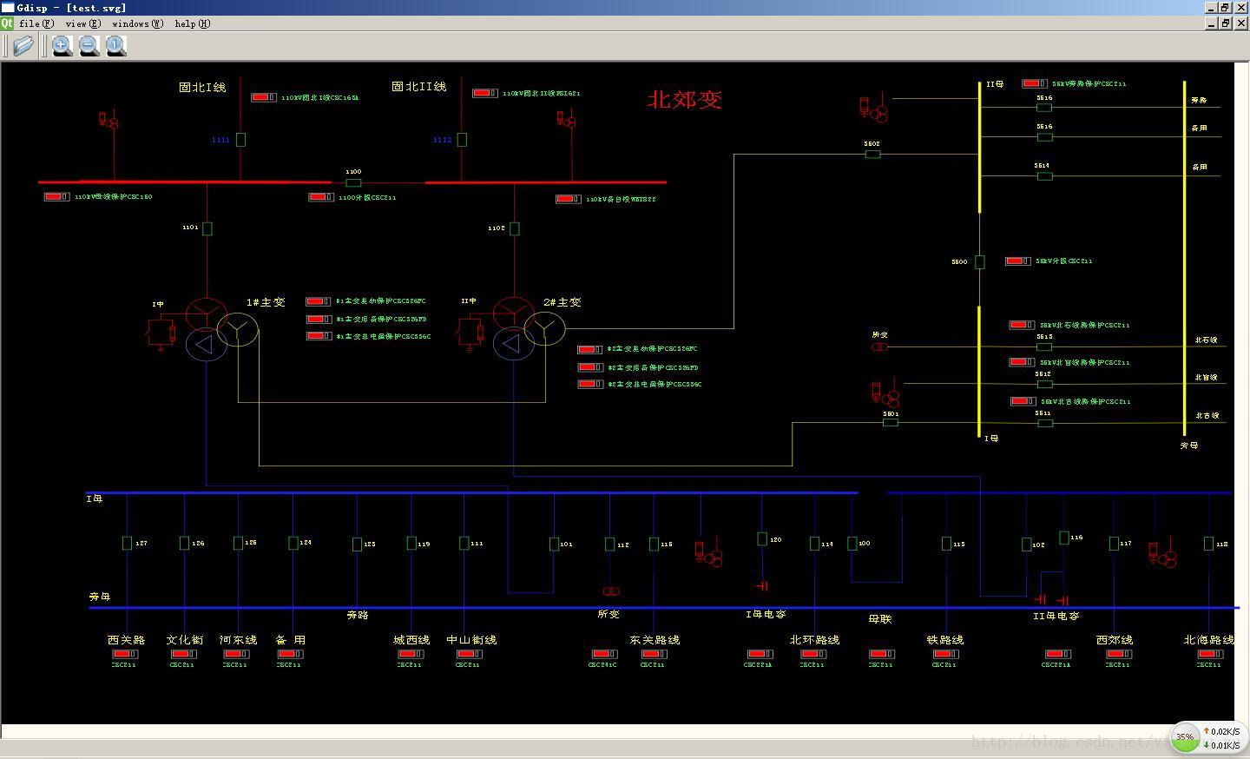Viewport: 1250px width, 759px height.
Task: Open the help menu
Action: pyautogui.click(x=192, y=23)
